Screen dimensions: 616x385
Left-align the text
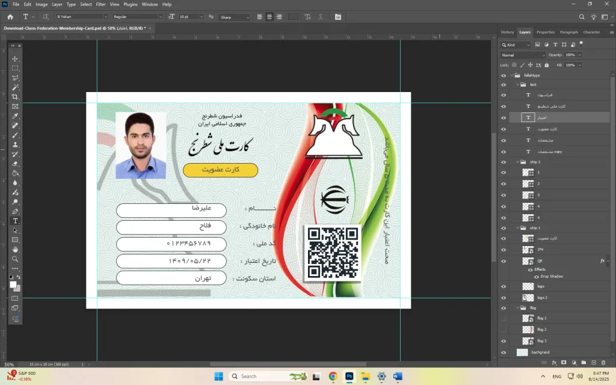pos(260,17)
